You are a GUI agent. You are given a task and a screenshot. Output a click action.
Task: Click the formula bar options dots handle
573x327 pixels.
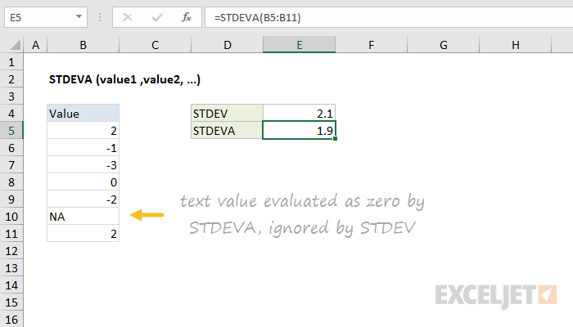(x=100, y=17)
